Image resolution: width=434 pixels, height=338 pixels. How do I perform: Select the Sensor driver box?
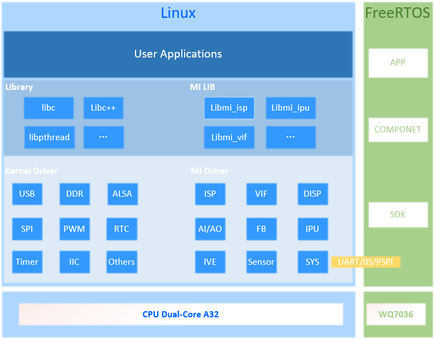(x=261, y=261)
